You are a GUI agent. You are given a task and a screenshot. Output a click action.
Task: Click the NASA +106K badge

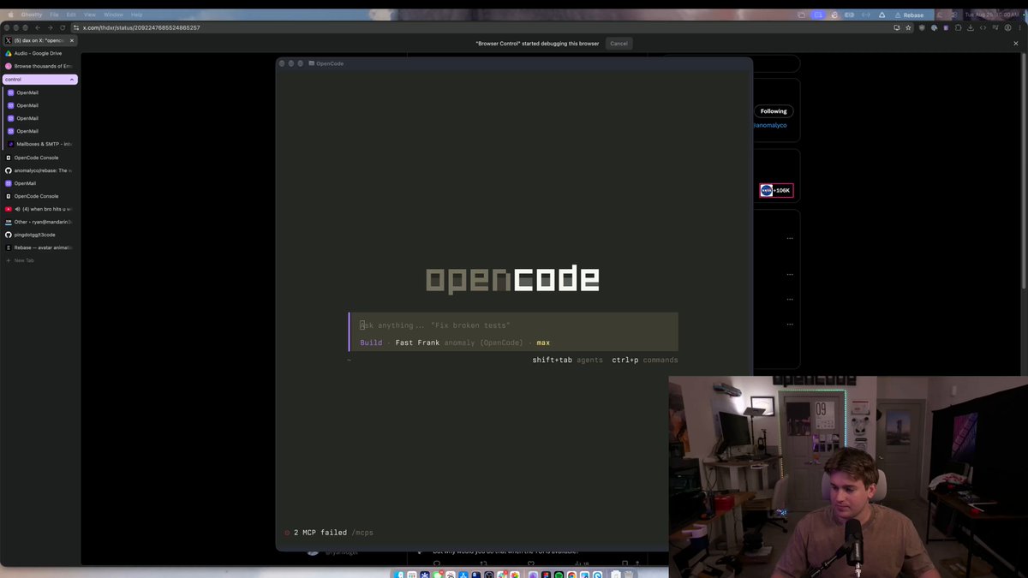[775, 190]
